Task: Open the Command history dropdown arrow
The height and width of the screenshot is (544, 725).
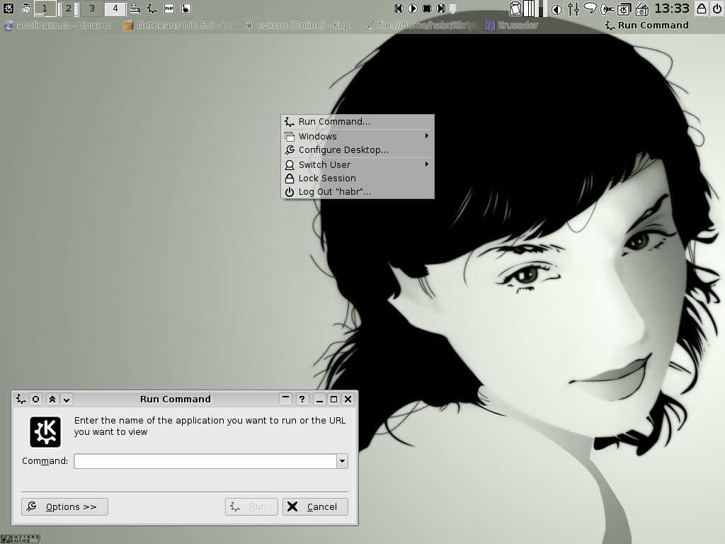Action: tap(342, 460)
